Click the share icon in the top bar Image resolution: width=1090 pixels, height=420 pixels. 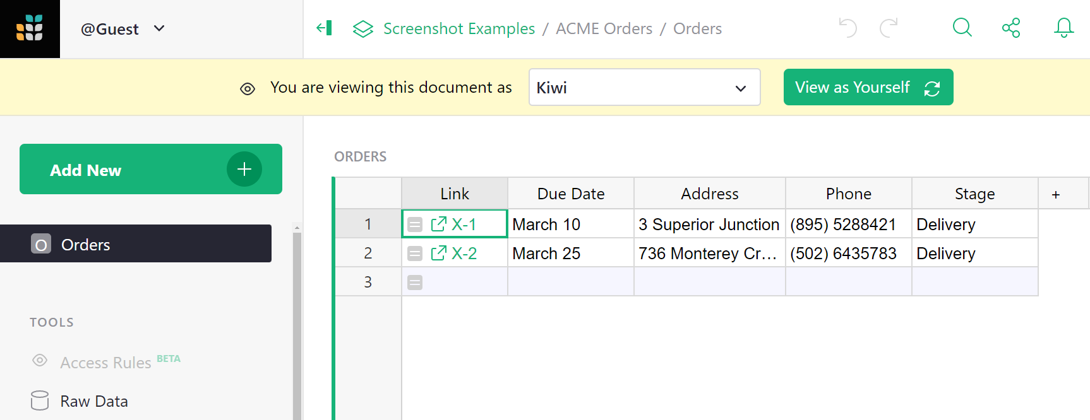(1011, 28)
